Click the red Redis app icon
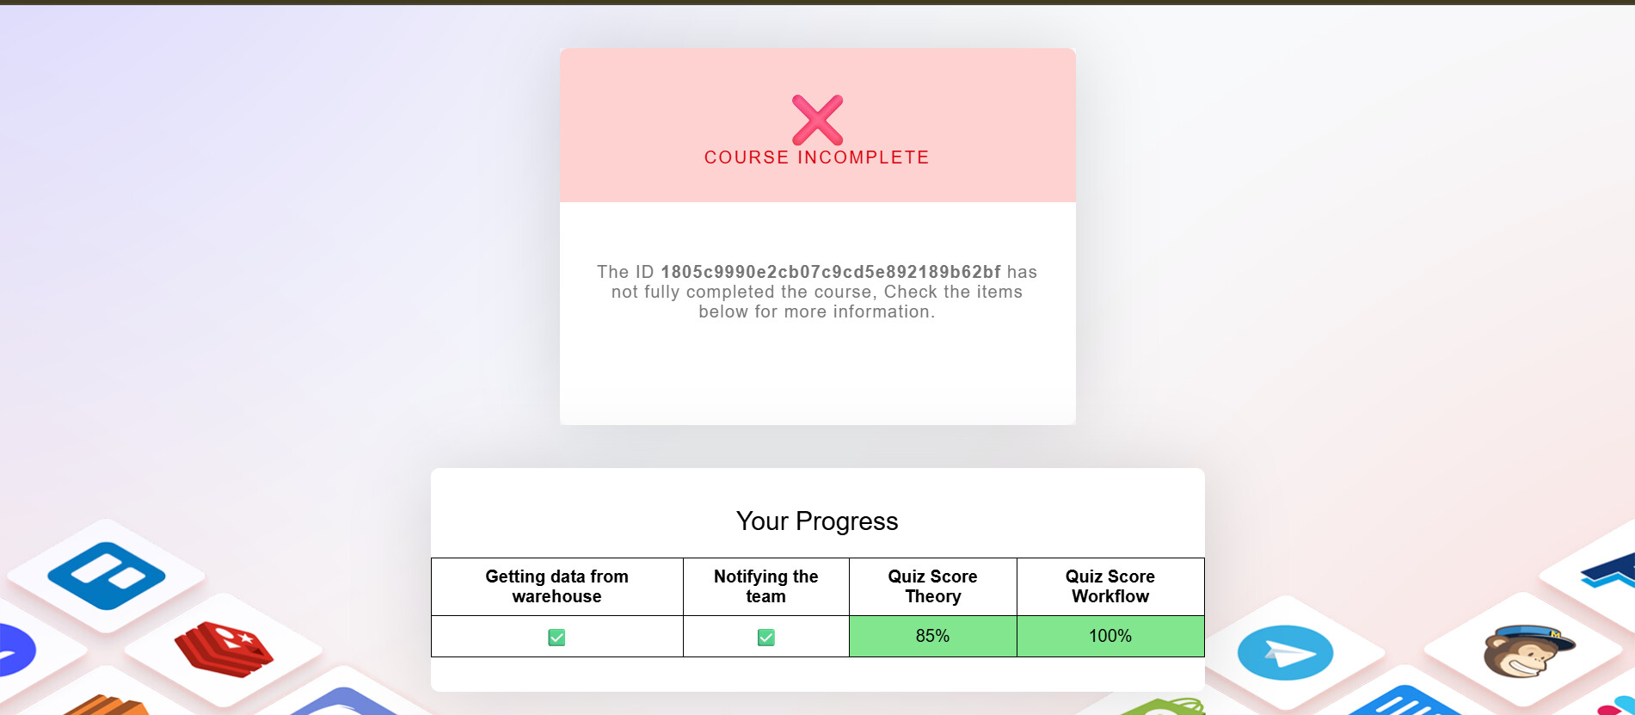 coord(224,649)
